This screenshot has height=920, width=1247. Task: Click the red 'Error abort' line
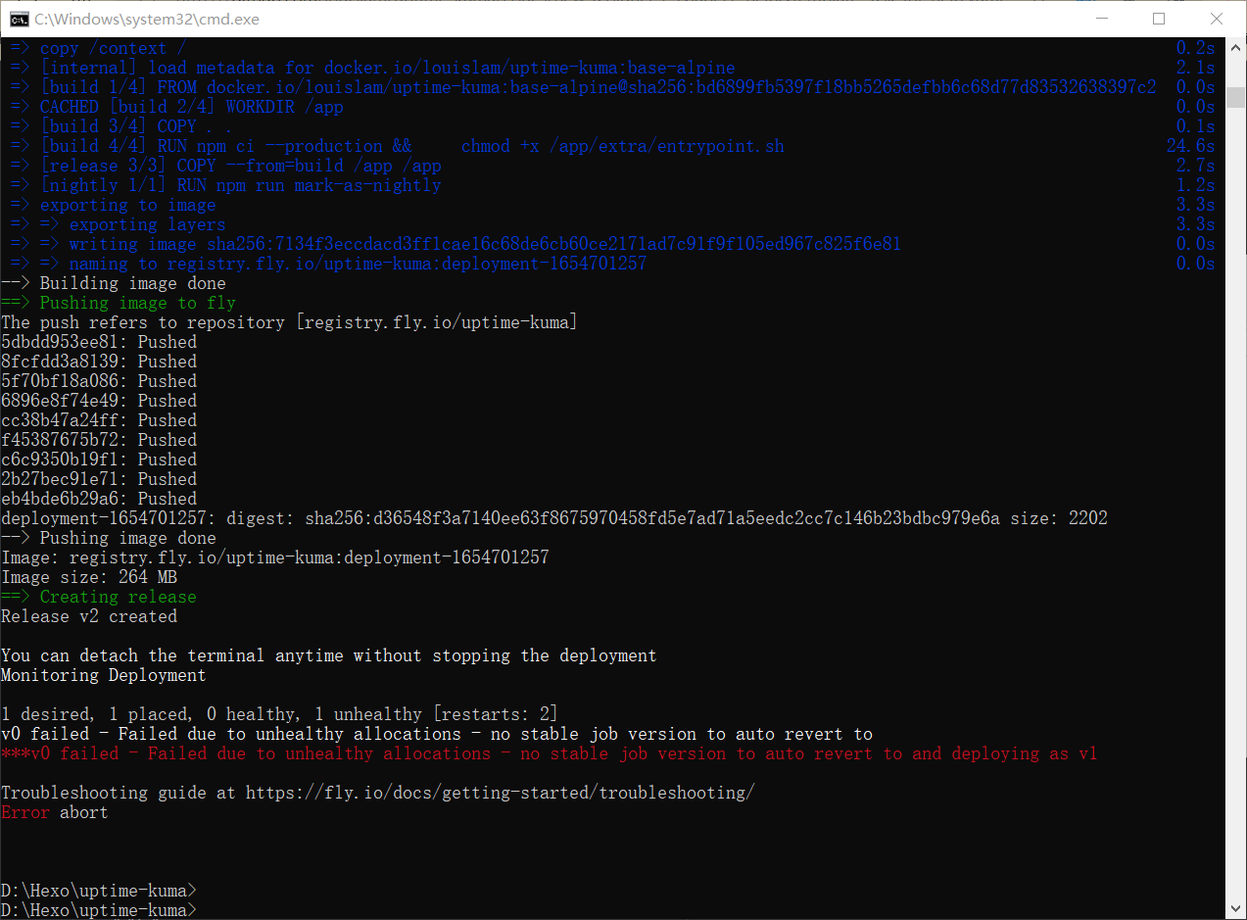pos(55,812)
